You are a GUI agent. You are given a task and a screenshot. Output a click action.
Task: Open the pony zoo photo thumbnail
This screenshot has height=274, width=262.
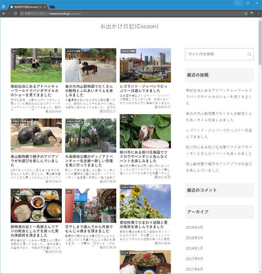pyautogui.click(x=90, y=65)
